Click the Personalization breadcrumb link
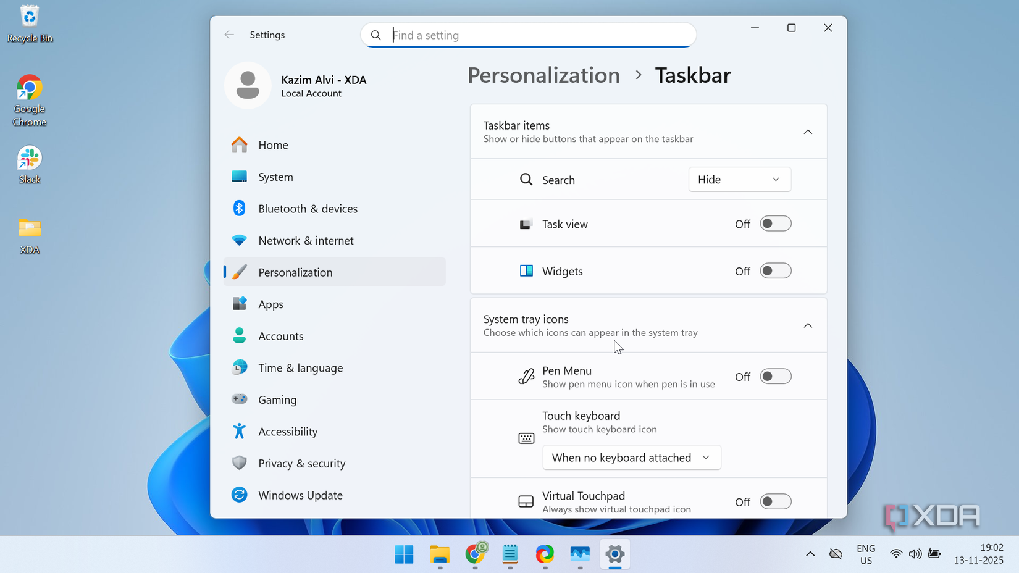 (x=543, y=75)
